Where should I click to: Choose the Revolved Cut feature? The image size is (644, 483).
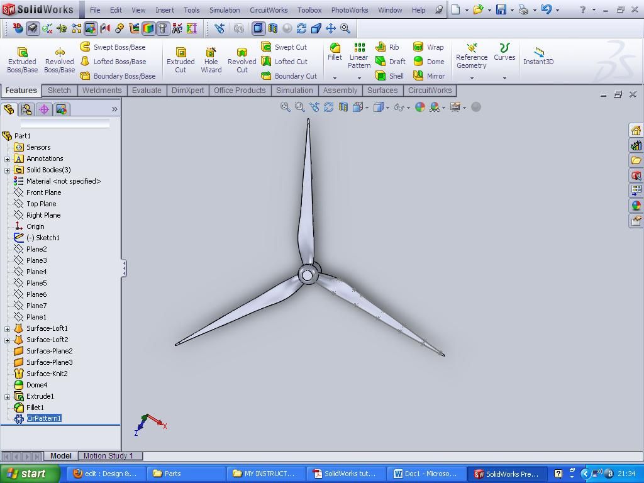coord(241,60)
